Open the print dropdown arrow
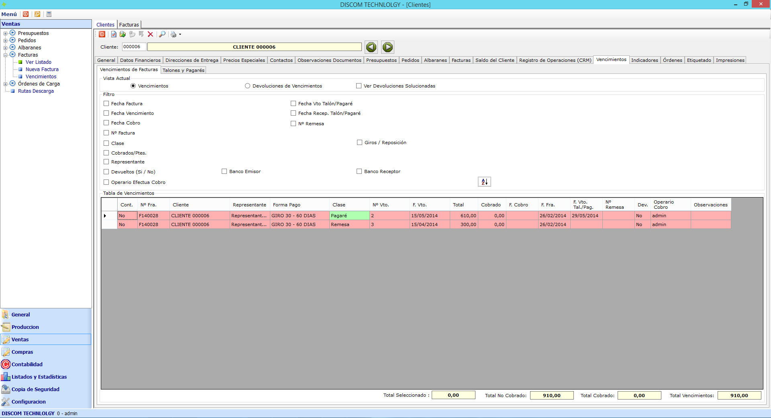 click(180, 35)
